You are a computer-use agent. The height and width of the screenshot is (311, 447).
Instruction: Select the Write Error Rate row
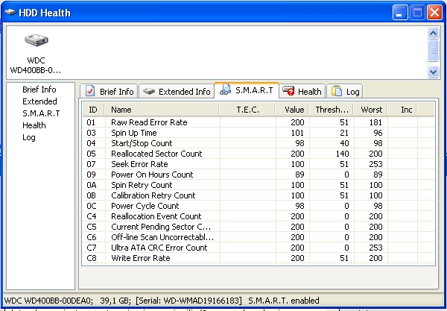pos(259,258)
